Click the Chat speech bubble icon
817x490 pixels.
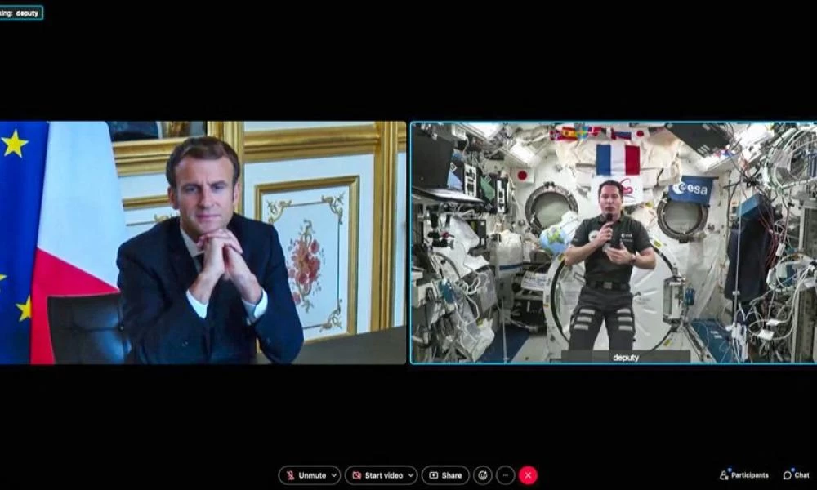[x=788, y=474]
